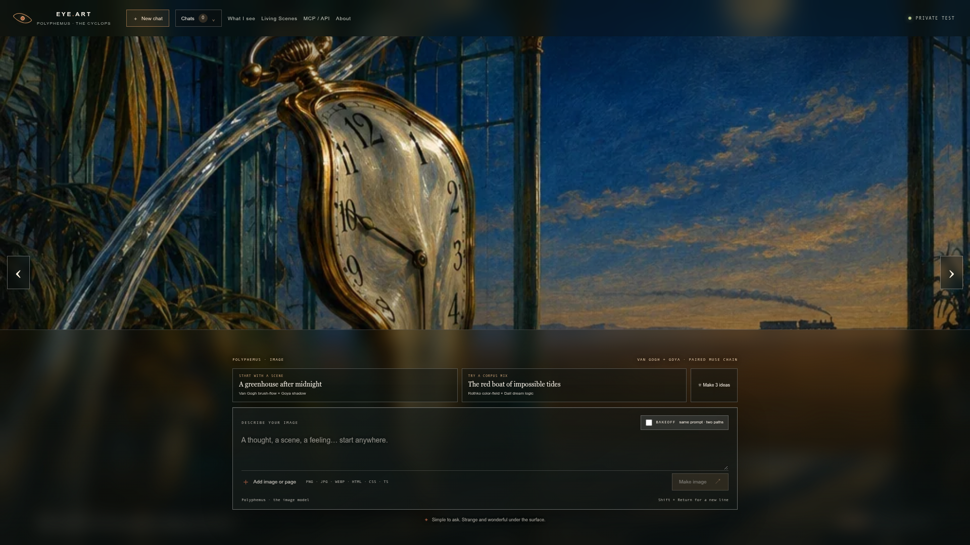Enable the Bakeoff checkbox
This screenshot has height=545, width=970.
click(649, 422)
